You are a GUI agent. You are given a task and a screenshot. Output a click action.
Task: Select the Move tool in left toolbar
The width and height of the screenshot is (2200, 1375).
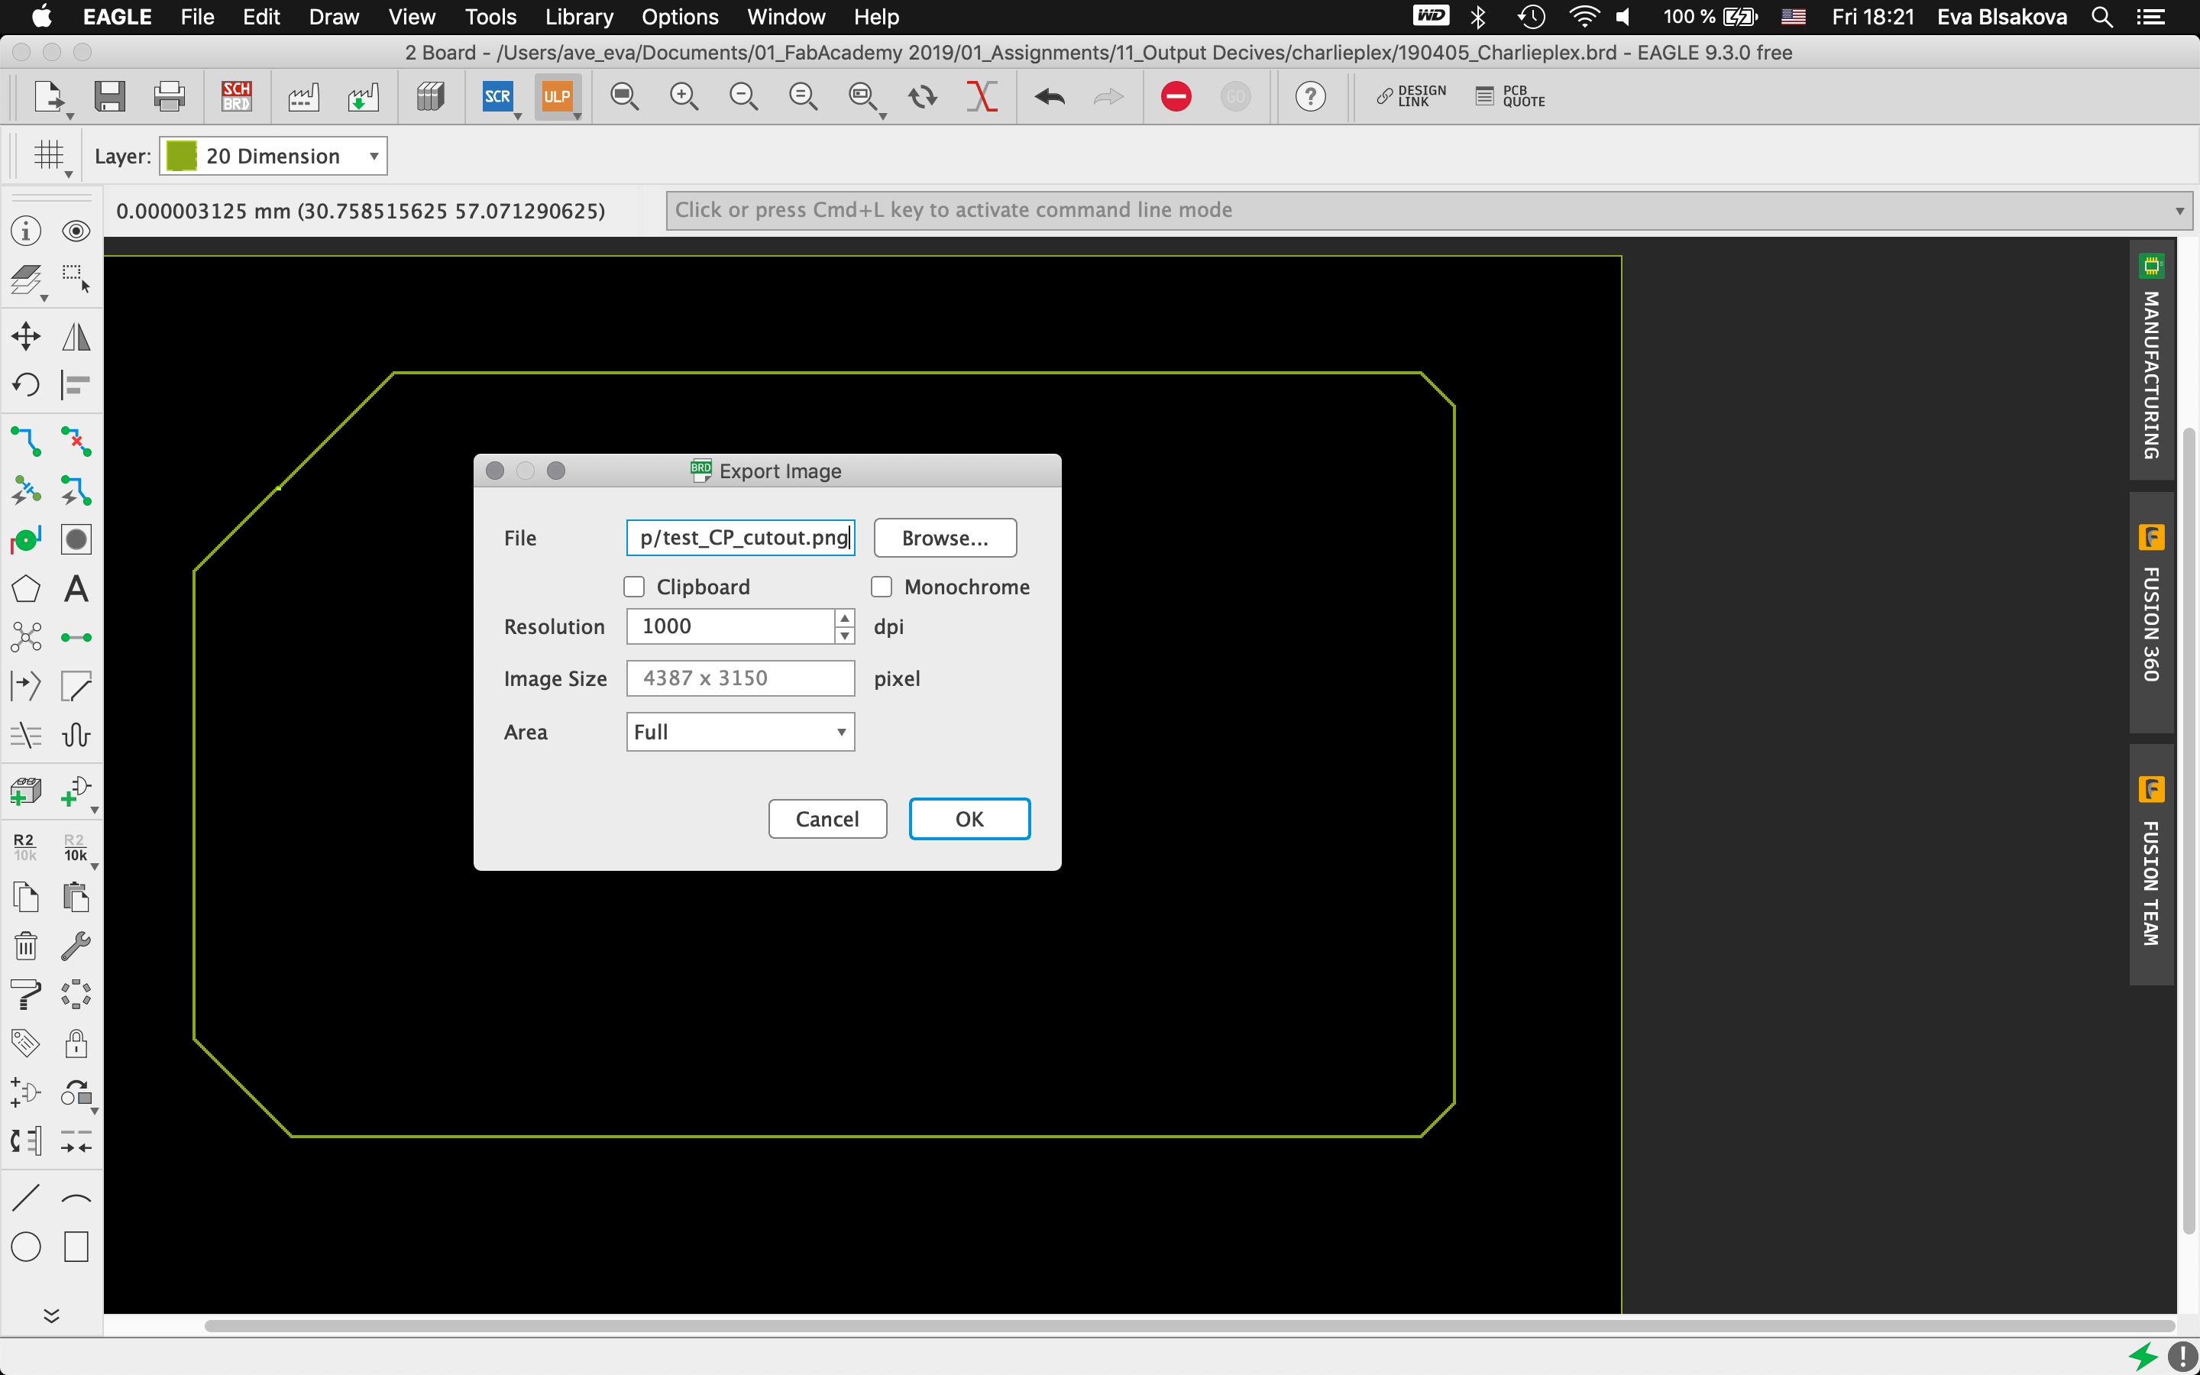point(27,336)
